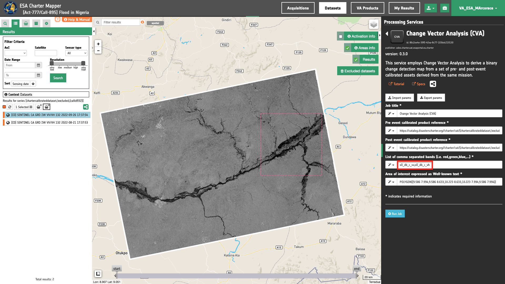This screenshot has height=284, width=505.
Task: Open the CVA Specs link
Action: click(x=418, y=84)
